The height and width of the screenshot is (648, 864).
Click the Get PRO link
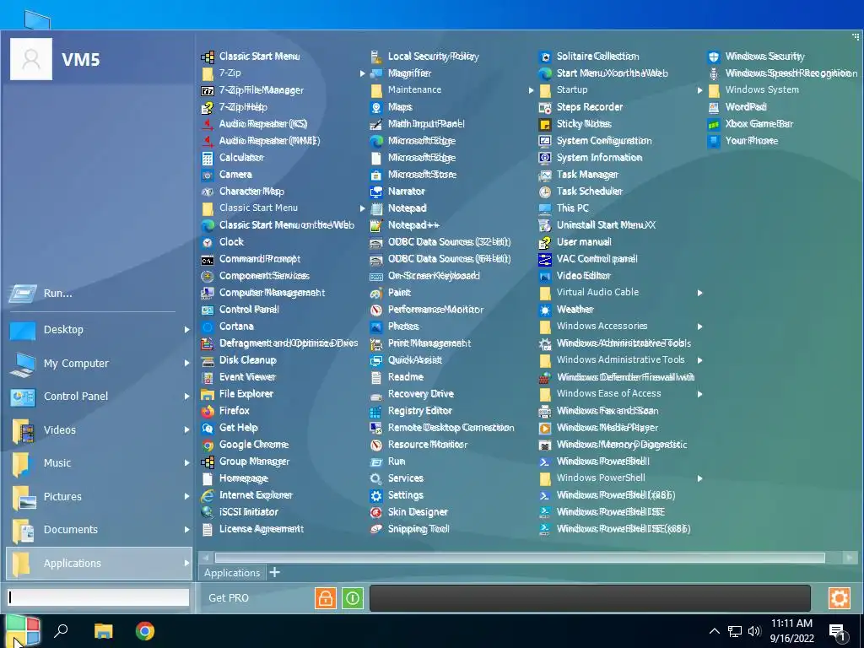pyautogui.click(x=229, y=598)
